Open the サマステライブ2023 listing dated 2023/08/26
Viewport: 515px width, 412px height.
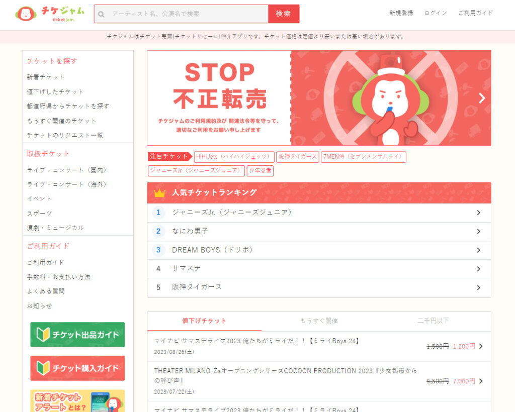(319, 346)
